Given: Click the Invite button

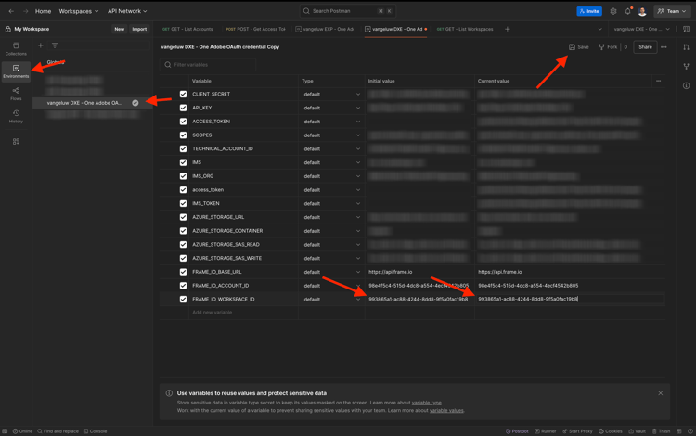Looking at the screenshot, I should 589,11.
